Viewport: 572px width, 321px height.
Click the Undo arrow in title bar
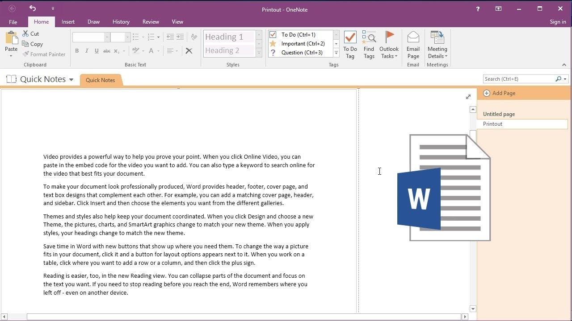33,8
